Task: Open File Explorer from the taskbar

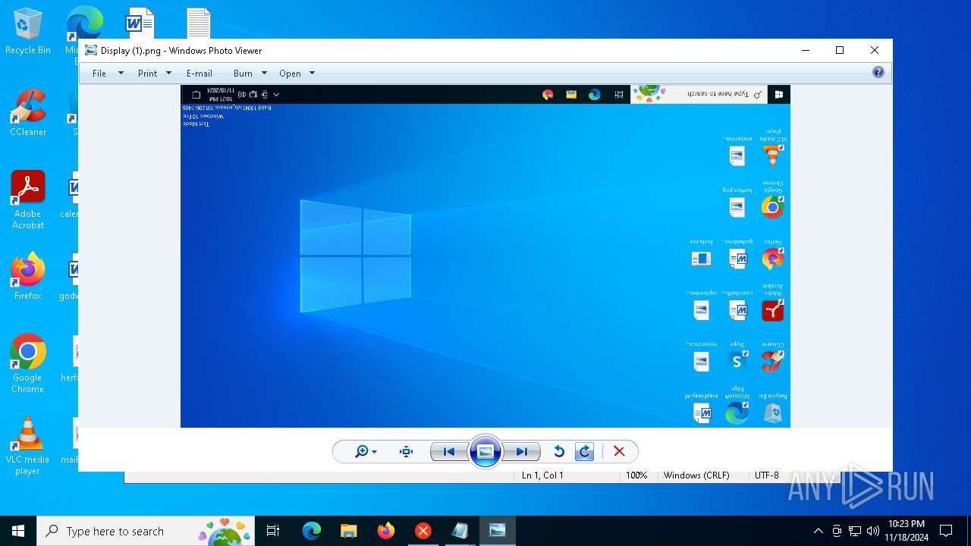Action: point(348,531)
